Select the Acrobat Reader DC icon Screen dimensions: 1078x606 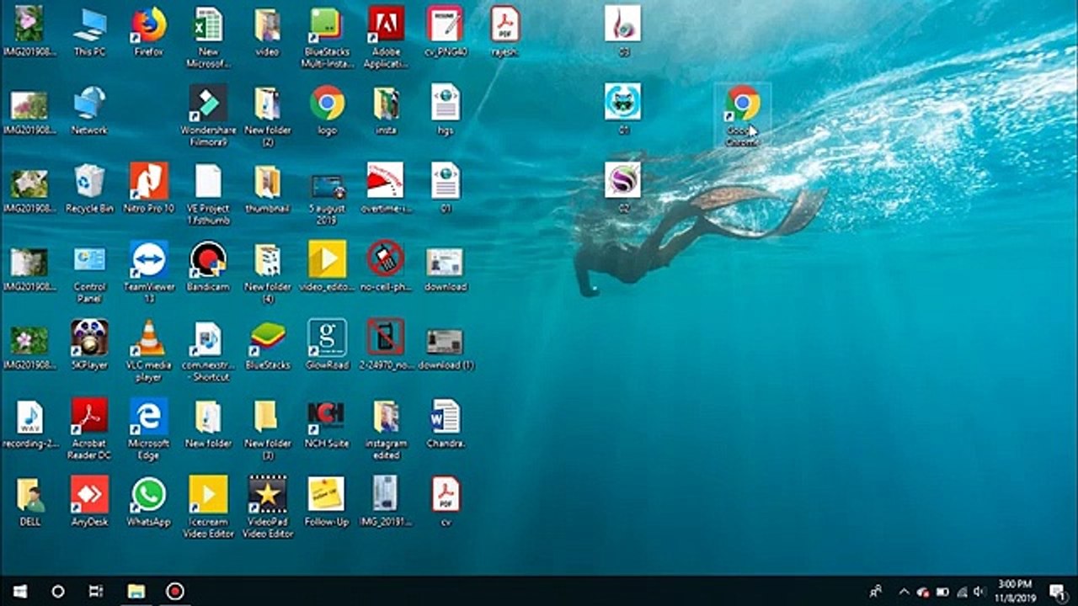(89, 429)
